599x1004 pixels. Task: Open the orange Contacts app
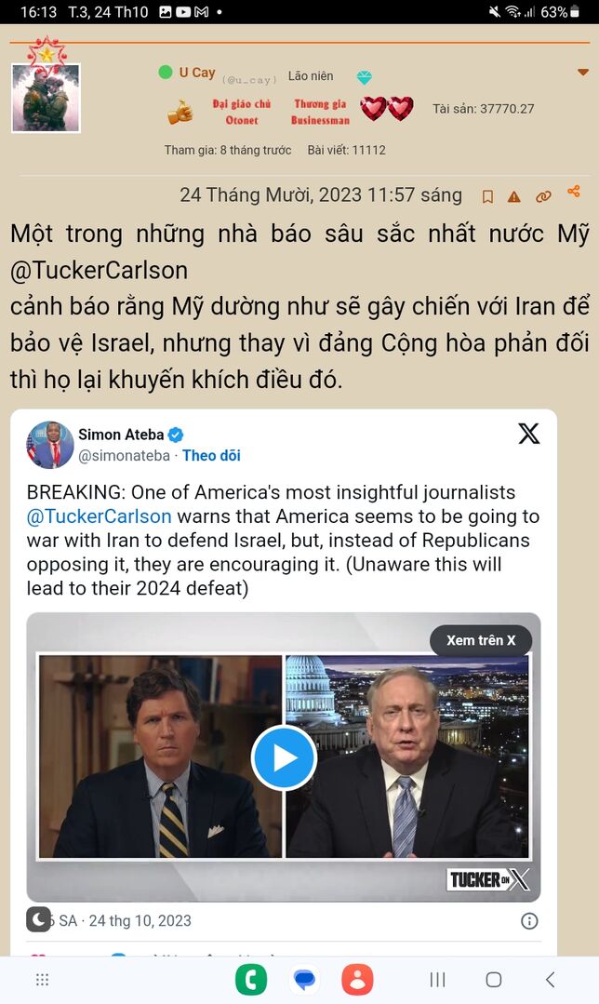tap(358, 980)
